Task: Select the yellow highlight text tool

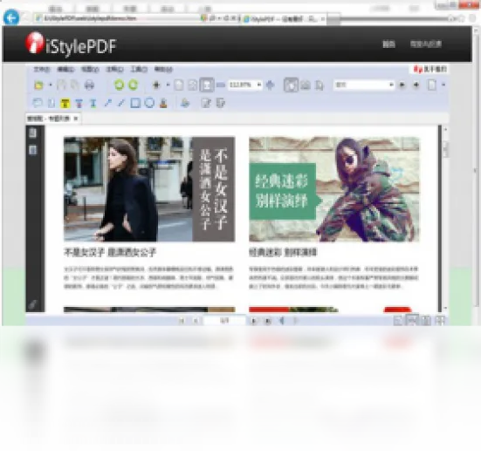Action: [65, 103]
